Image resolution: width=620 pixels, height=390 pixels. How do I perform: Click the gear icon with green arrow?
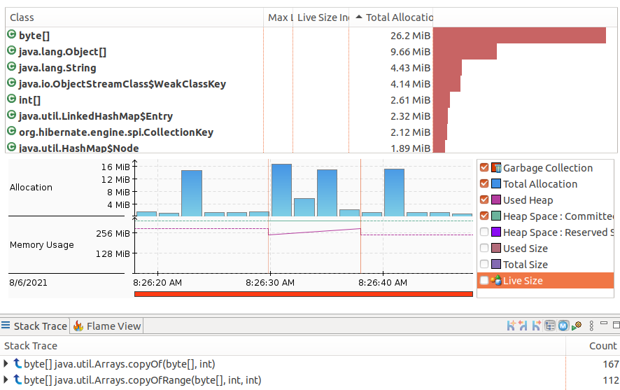point(577,326)
